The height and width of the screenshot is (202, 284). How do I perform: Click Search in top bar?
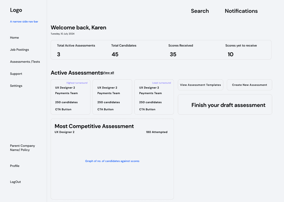coord(200,11)
